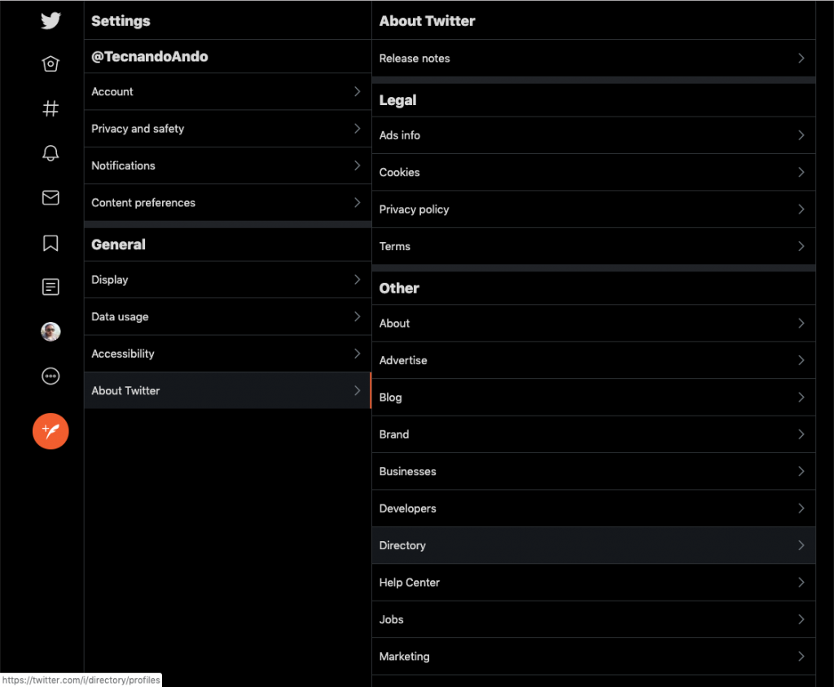Compose a new Tweet with orange button
This screenshot has width=834, height=687.
pos(50,431)
